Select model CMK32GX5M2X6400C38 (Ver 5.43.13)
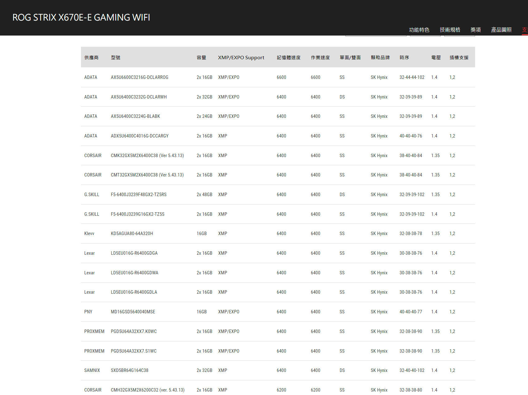 [147, 156]
